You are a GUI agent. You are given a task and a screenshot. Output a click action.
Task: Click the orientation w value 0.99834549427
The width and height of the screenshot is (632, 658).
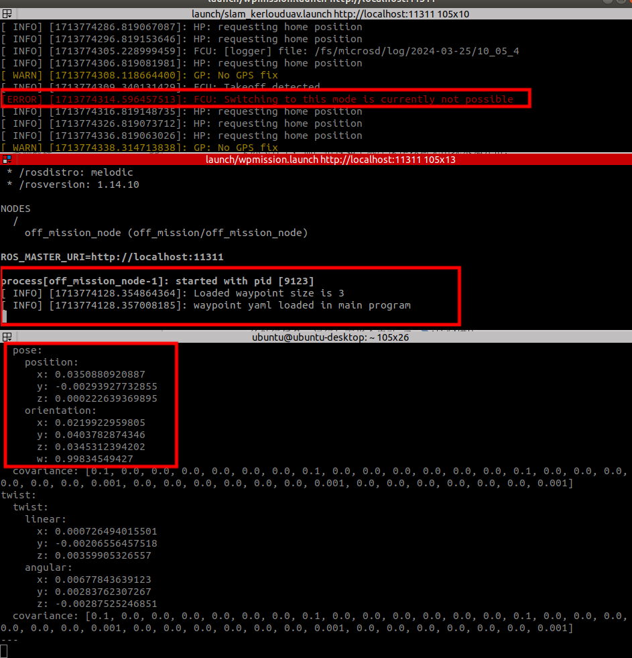[x=94, y=459]
